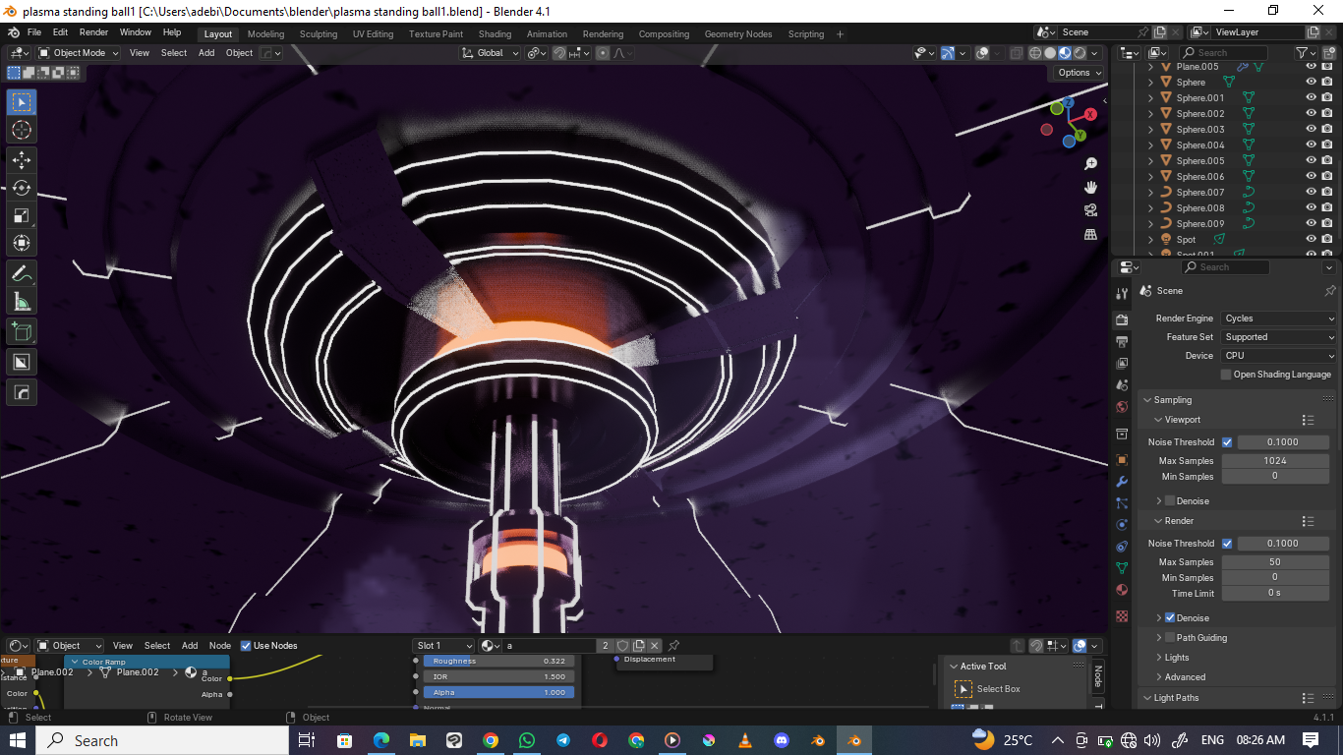1343x755 pixels.
Task: Switch to the Shading workspace tab
Action: (495, 33)
